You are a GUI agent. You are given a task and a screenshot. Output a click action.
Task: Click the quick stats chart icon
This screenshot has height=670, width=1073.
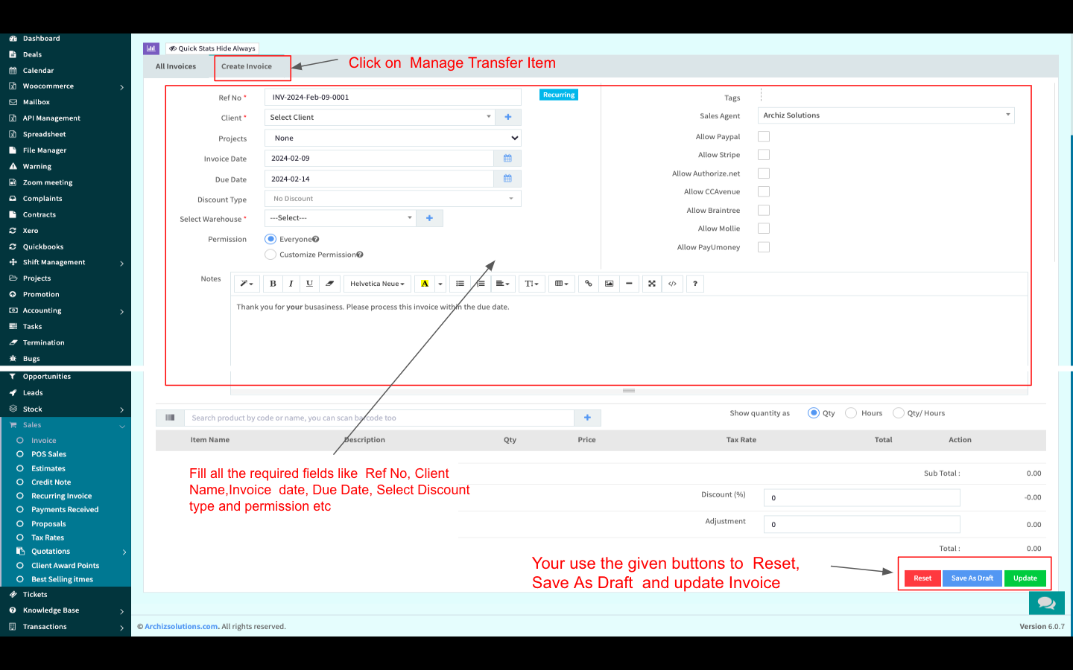point(151,48)
